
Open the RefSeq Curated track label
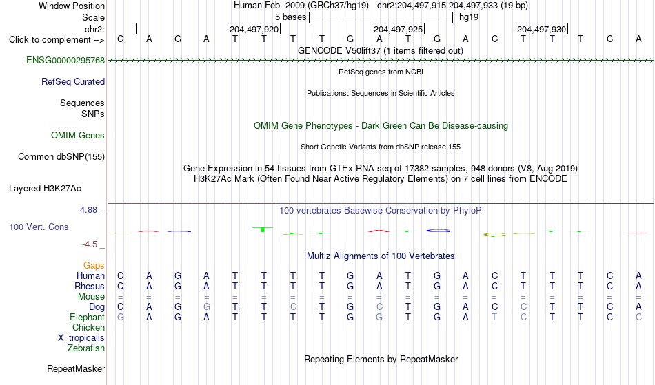[73, 82]
